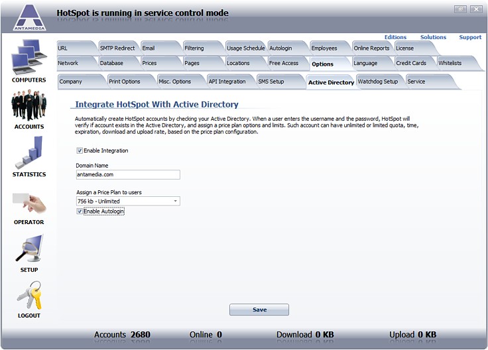Click the window help button in title bar
The image size is (488, 350).
pyautogui.click(x=460, y=9)
